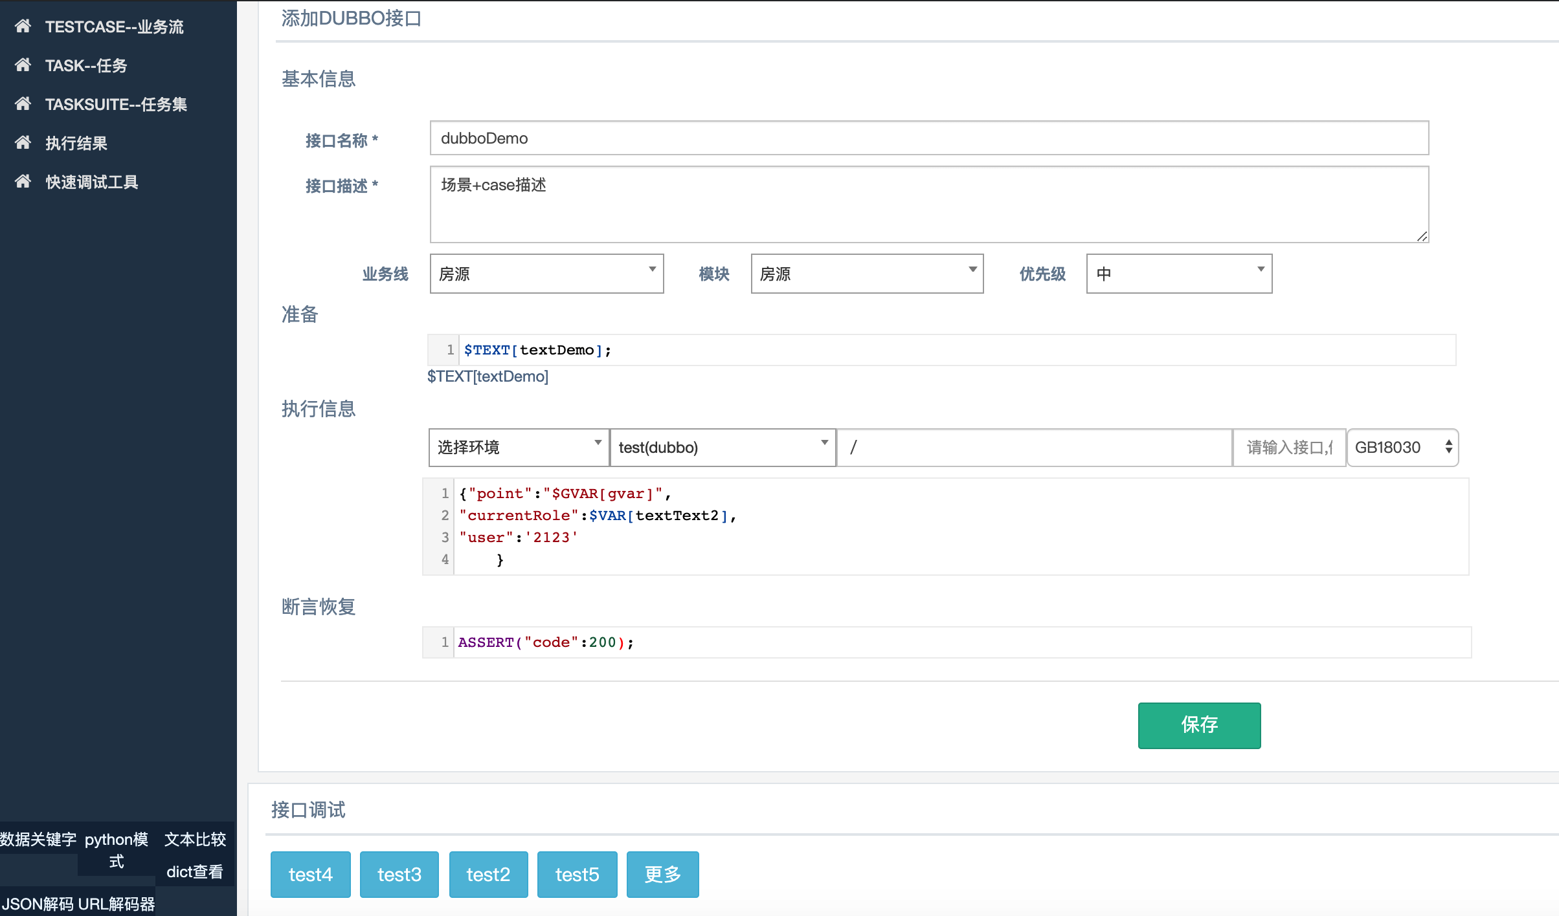Click home icon beside TASKSUITE--任务集

point(23,104)
